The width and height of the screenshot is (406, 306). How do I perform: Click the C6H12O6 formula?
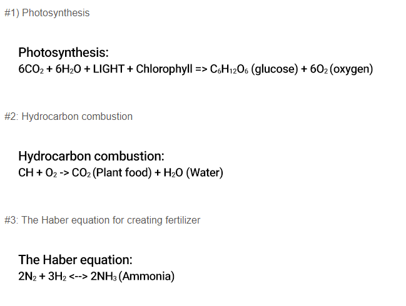point(229,69)
